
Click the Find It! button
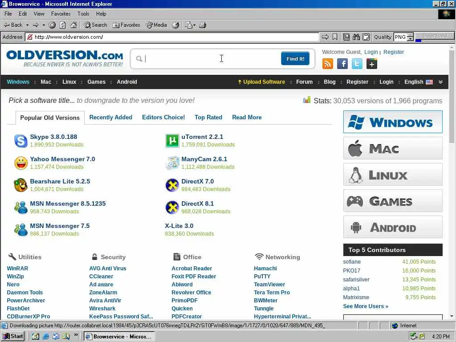pos(295,59)
